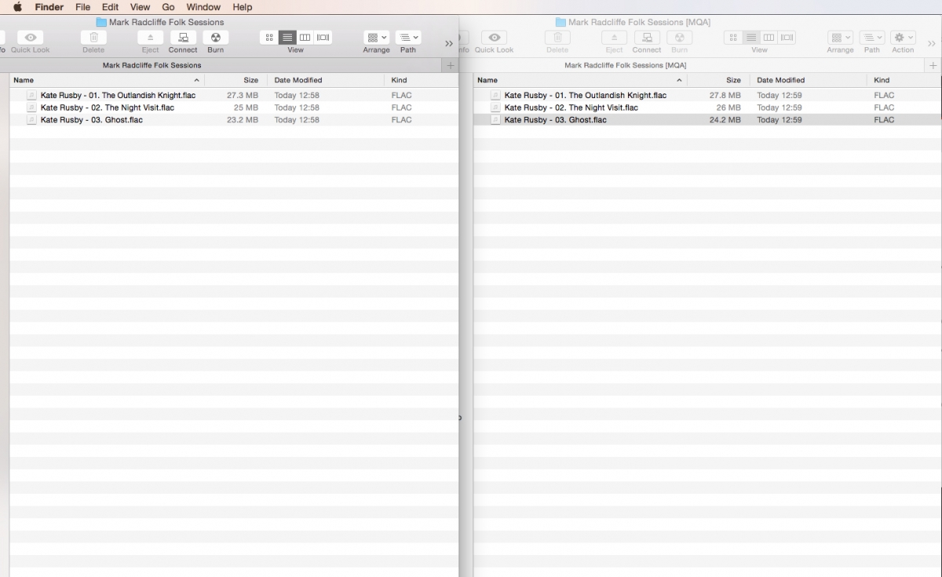The image size is (942, 577).
Task: Click Eject icon in MQA window
Action: click(614, 37)
